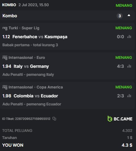Open Colombia vs Ecuador match
Image resolution: width=136 pixels, height=151 pixels.
[x=36, y=96]
